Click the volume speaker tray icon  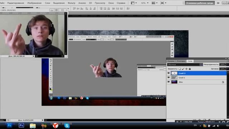coord(218,126)
